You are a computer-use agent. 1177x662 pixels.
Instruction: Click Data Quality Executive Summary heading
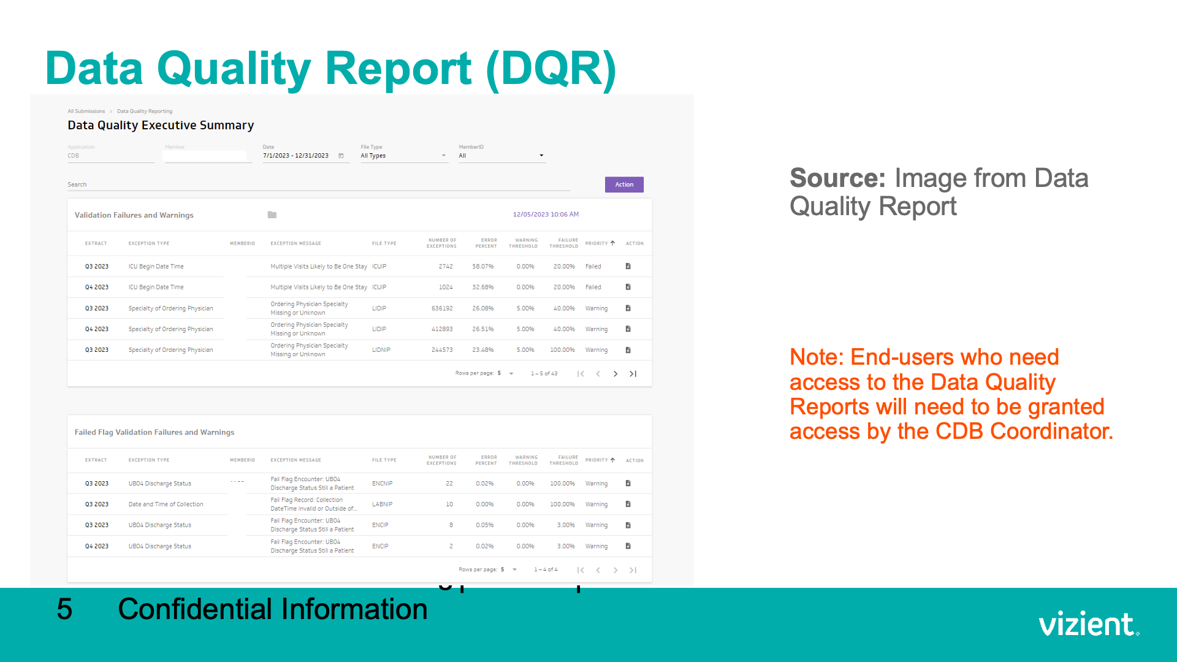161,125
